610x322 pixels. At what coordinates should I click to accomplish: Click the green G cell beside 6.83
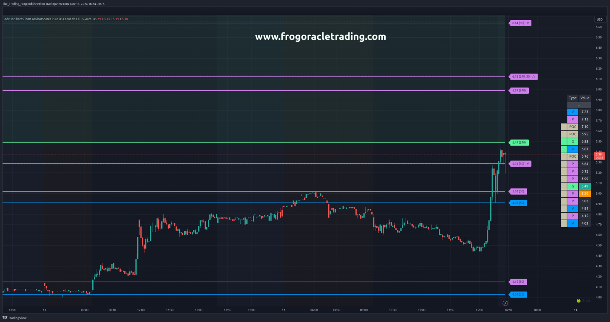coord(573,142)
